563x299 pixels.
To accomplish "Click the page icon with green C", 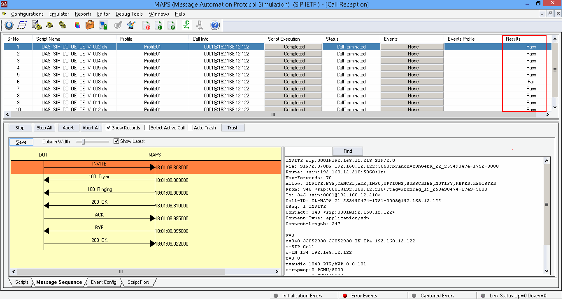I will coord(159,25).
